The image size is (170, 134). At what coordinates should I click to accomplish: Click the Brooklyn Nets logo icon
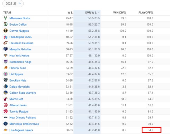click(6, 80)
